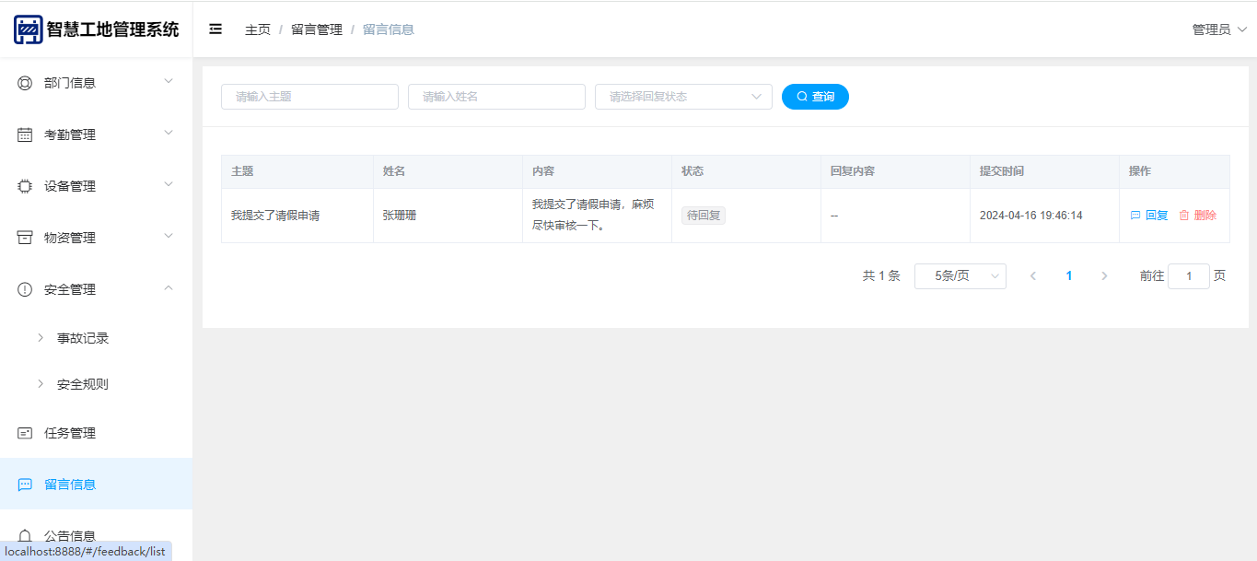The image size is (1257, 561).
Task: Click the 设备管理 chip icon
Action: [x=25, y=186]
